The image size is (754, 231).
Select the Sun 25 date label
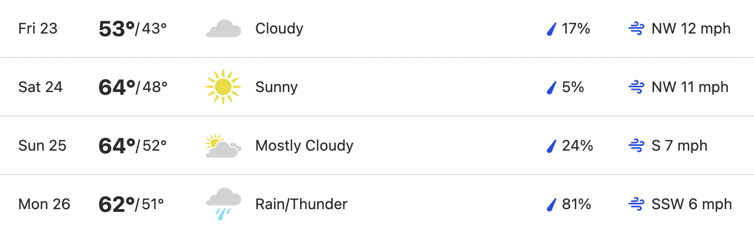(42, 145)
